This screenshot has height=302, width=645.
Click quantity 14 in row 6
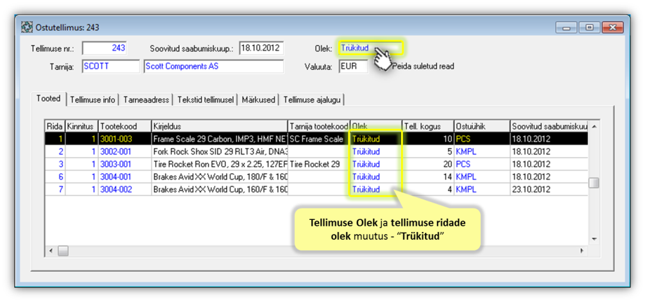tap(428, 177)
